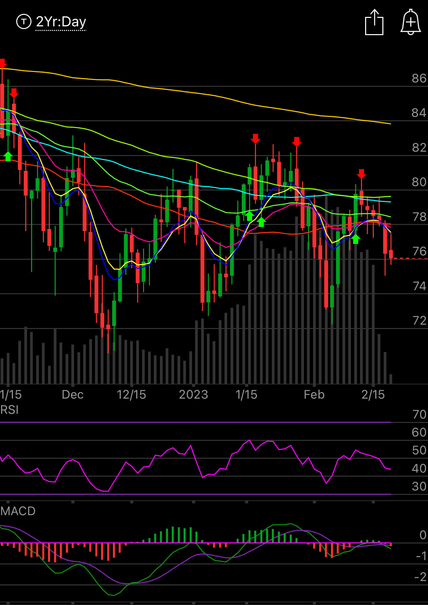The height and width of the screenshot is (605, 428).
Task: Tap the RSI 60 level label
Action: 419,432
